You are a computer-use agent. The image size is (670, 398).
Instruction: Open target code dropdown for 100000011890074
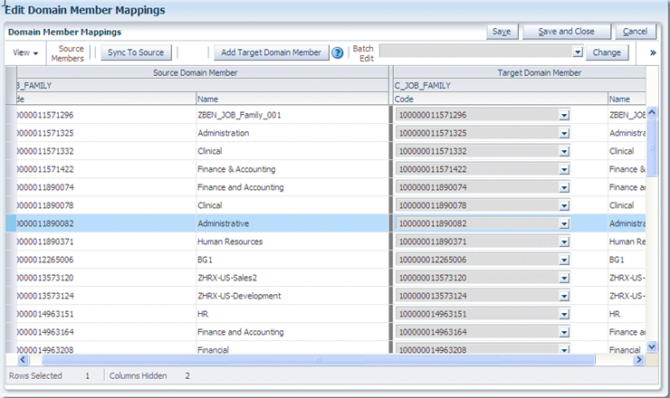[x=564, y=187]
